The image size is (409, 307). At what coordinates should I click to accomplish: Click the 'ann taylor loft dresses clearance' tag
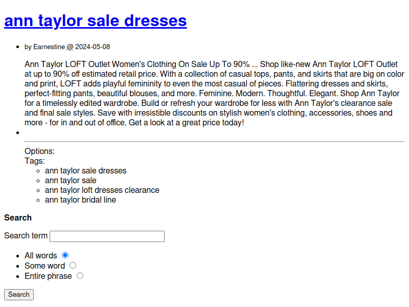(x=102, y=190)
